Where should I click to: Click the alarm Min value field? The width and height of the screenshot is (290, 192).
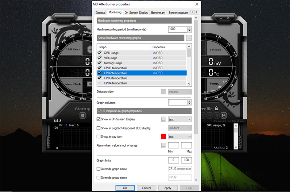pyautogui.click(x=174, y=145)
